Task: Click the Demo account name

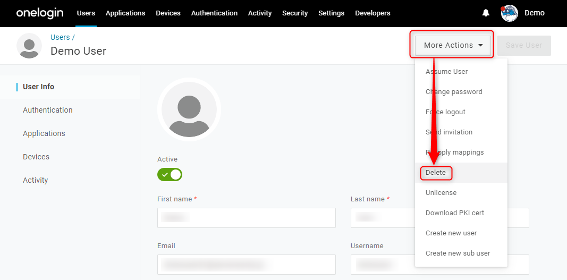Action: point(535,13)
